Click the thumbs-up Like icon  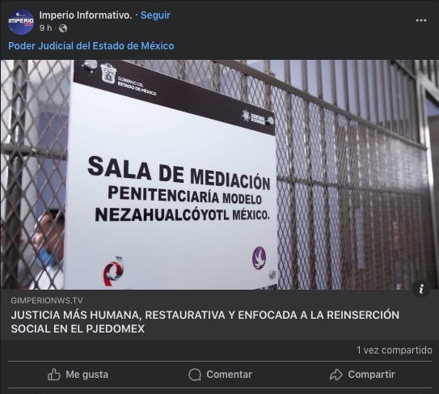click(53, 375)
